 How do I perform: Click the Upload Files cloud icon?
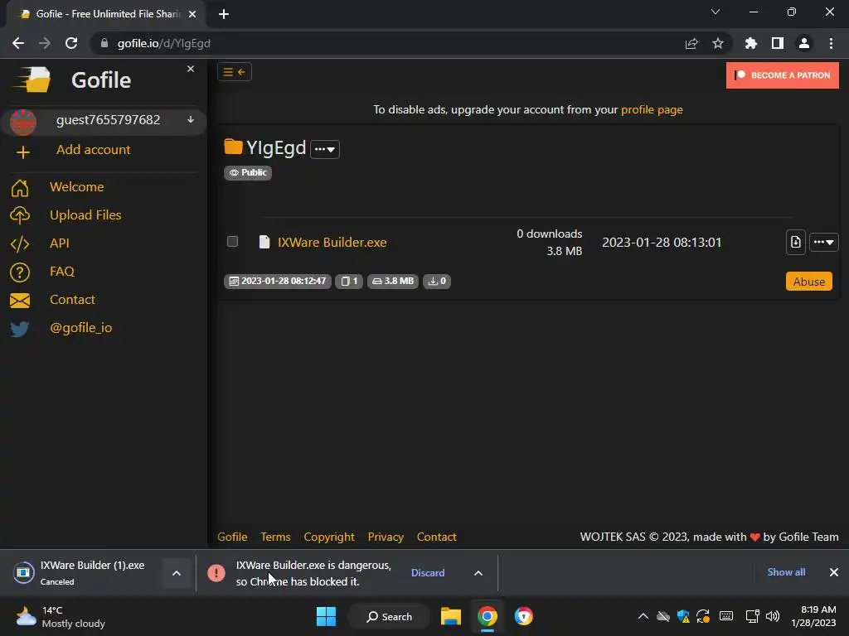click(20, 215)
